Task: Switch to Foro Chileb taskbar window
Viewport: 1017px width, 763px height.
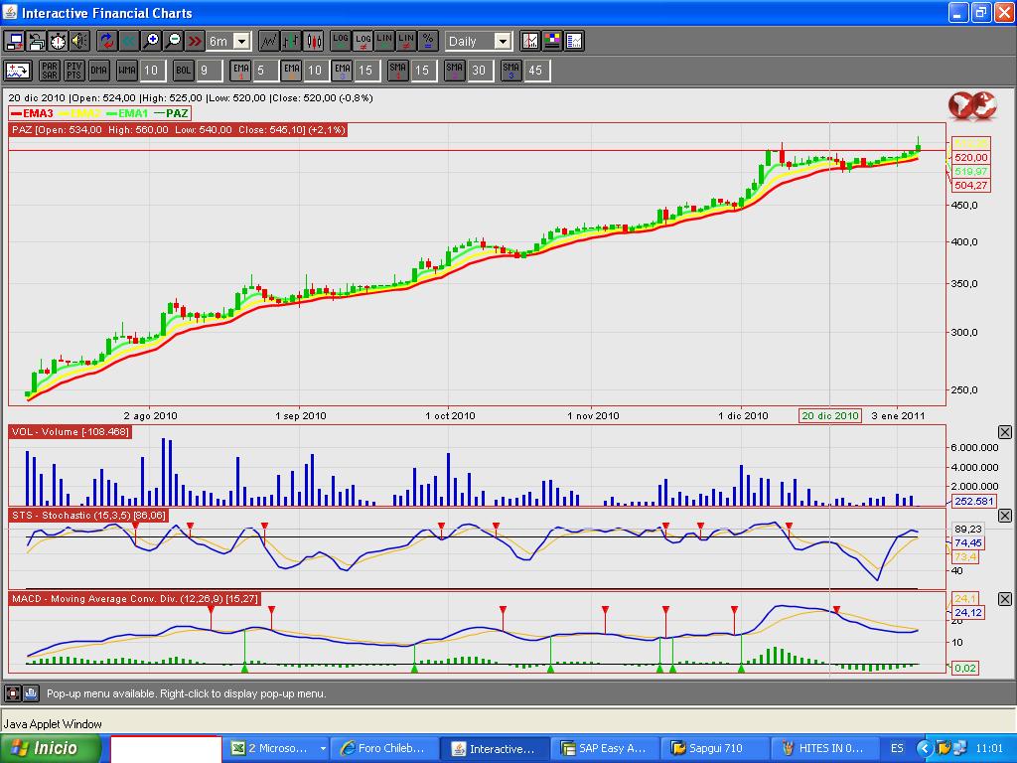Action: [x=382, y=748]
